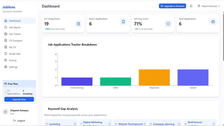The height and width of the screenshot is (126, 224).
Task: Select the orange Rejected bar
Action: point(154,78)
